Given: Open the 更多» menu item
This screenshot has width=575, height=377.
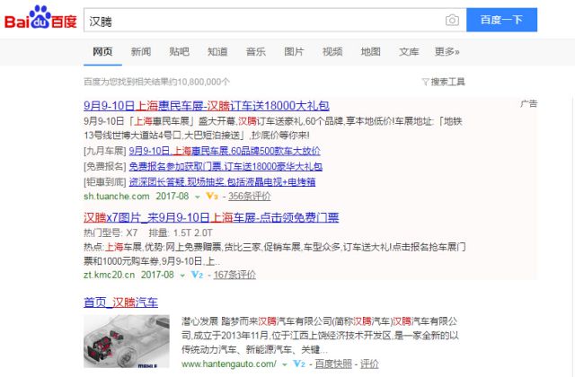Looking at the screenshot, I should pos(447,52).
